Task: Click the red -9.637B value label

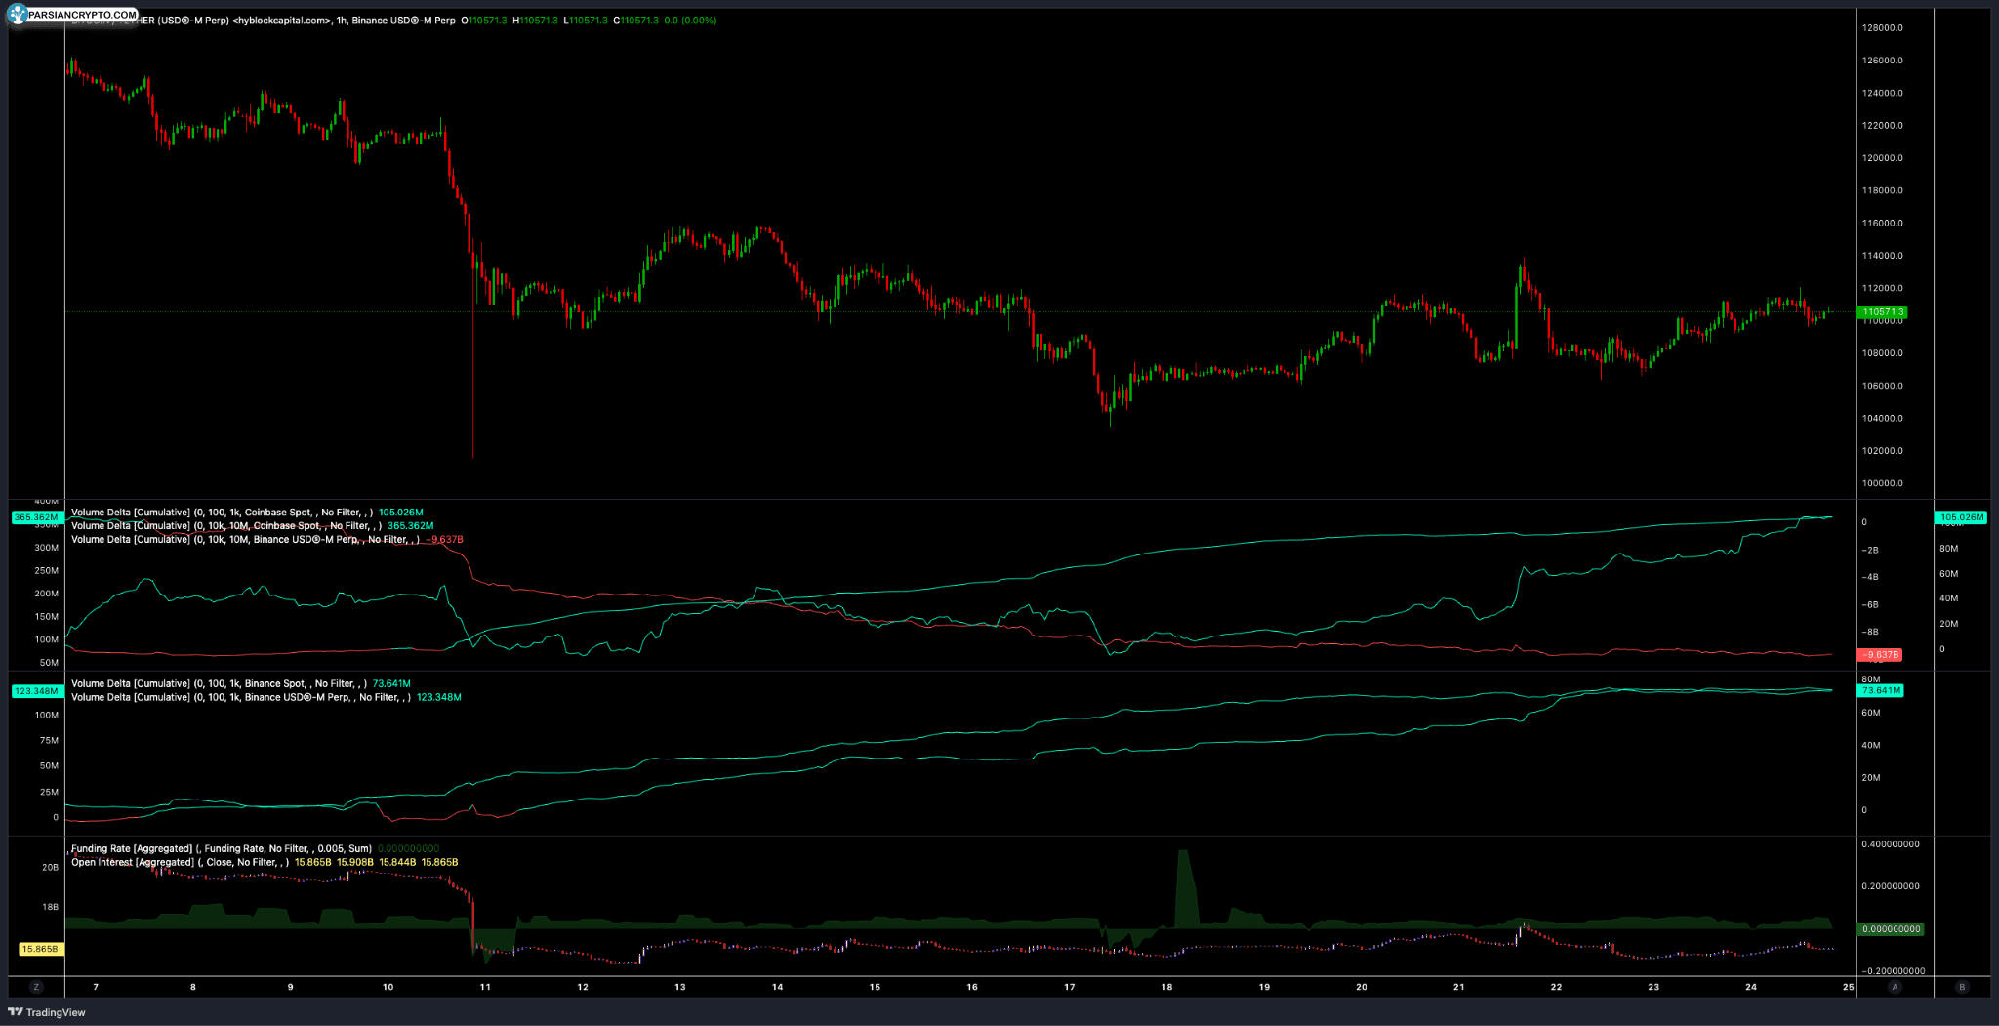Action: [1880, 655]
